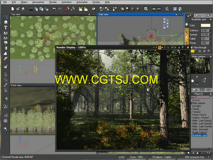Click the Spread value field
The height and width of the screenshot is (160, 213).
point(205,35)
